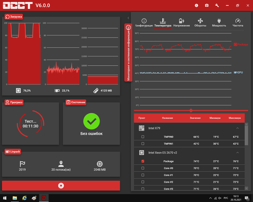Open the Конфигурация tab
The width and height of the screenshot is (253, 202).
tap(144, 23)
